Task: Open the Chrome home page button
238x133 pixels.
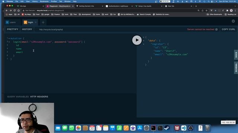Action: [19, 11]
